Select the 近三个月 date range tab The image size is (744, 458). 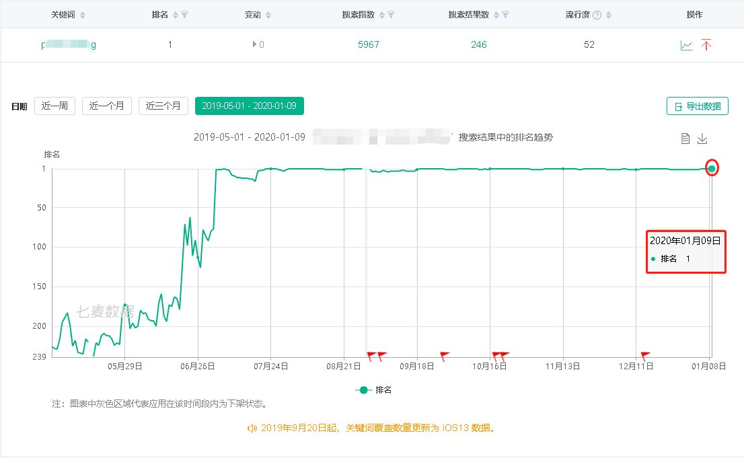point(163,106)
